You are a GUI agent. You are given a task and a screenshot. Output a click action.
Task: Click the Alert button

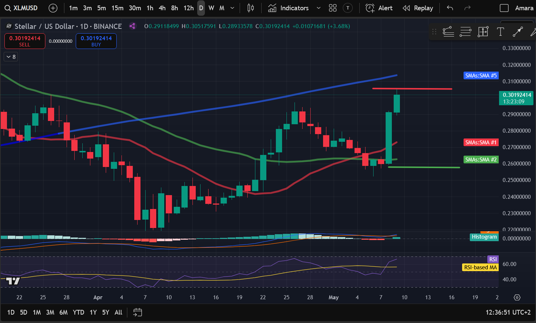click(379, 8)
